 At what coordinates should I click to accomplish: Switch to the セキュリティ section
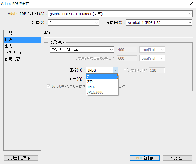coord(13,52)
